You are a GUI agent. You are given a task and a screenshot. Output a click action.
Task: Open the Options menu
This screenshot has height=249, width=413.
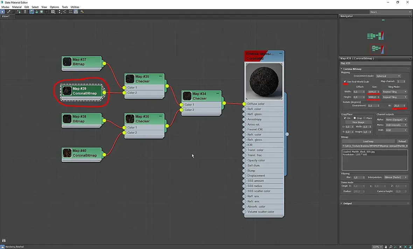coord(54,7)
